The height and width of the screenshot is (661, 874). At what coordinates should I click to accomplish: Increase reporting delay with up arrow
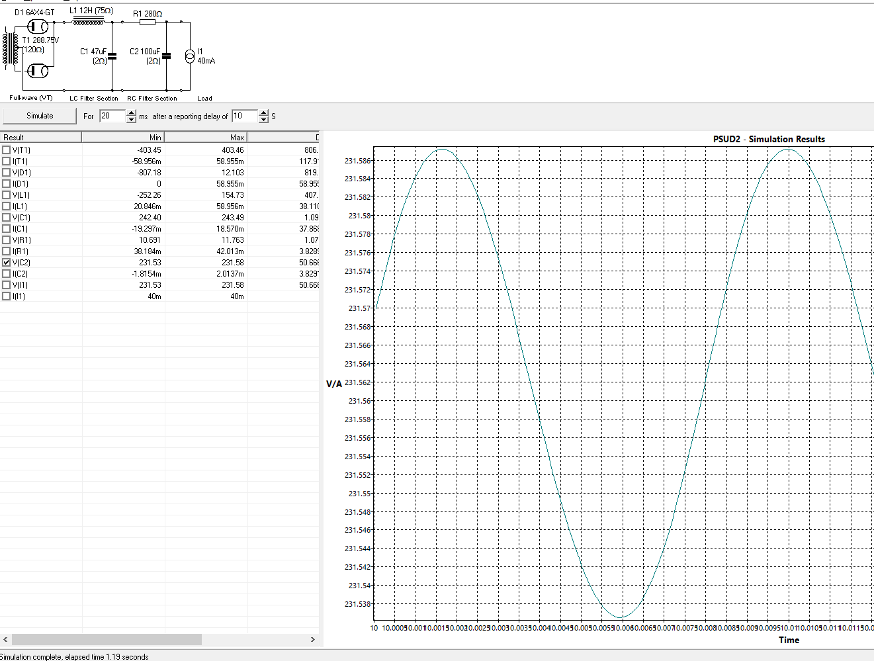[264, 112]
